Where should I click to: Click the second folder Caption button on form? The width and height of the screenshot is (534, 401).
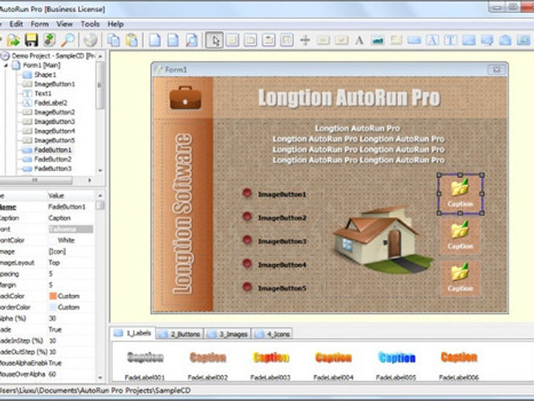point(460,236)
